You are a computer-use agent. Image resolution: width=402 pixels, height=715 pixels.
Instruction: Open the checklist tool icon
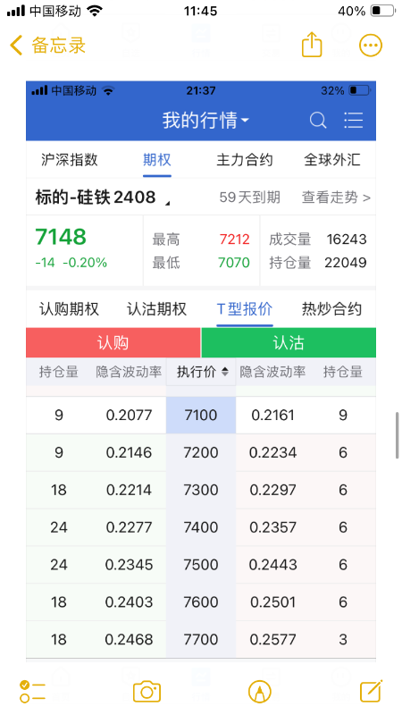pos(32,691)
